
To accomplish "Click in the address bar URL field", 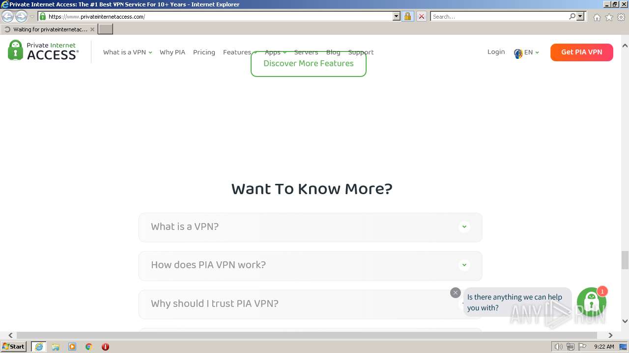I will [220, 16].
